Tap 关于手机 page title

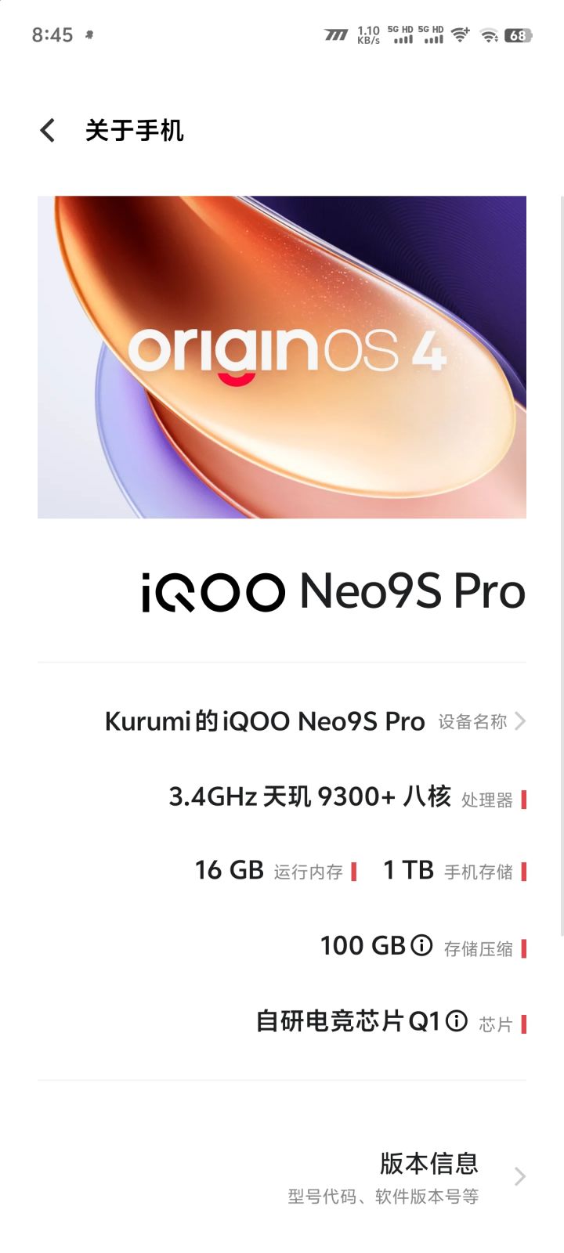pos(134,130)
